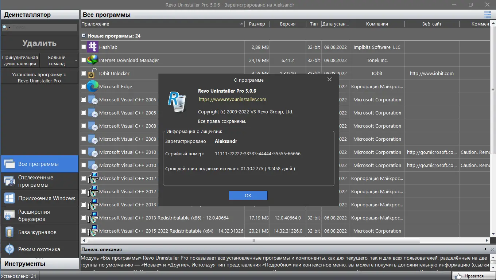
Task: Sort by the Компания column header
Action: coord(377,24)
